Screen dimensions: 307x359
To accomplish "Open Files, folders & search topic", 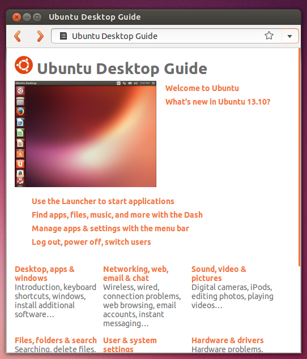I will click(56, 340).
